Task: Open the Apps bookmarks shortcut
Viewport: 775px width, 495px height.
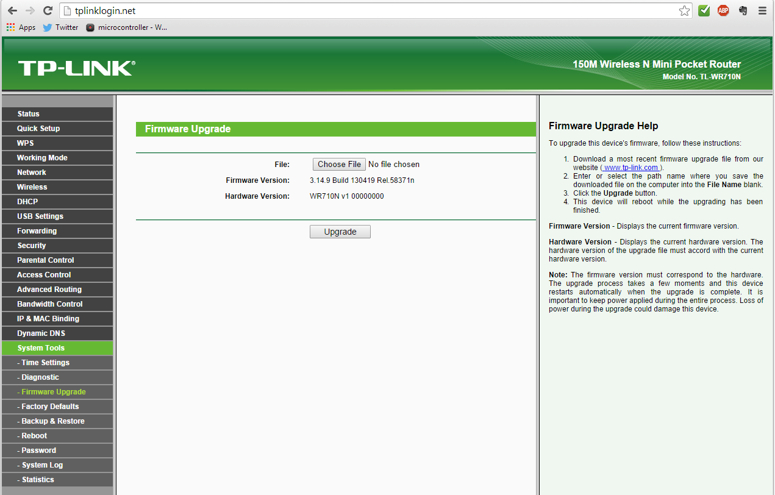Action: pos(21,27)
